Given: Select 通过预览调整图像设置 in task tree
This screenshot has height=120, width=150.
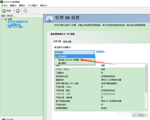Looking at the screenshot, I should [x=18, y=22].
